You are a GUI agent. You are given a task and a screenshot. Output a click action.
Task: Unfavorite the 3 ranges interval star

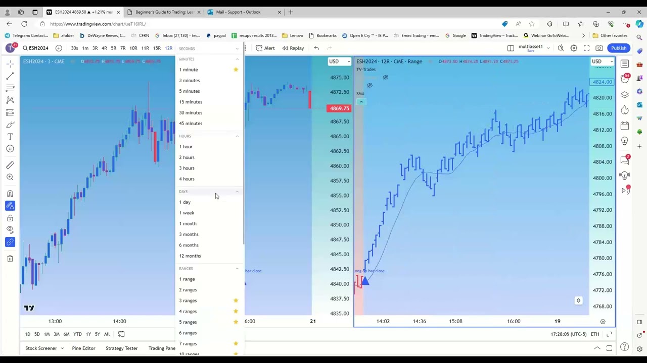point(236,300)
